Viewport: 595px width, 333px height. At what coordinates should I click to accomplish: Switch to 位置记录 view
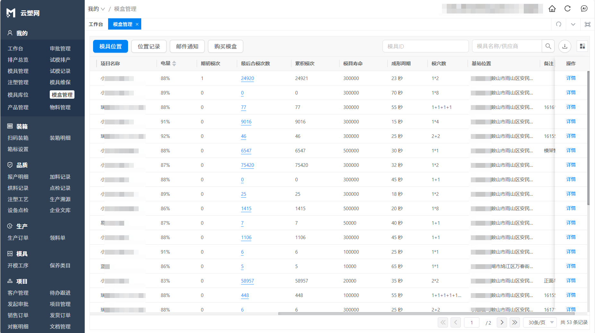149,46
